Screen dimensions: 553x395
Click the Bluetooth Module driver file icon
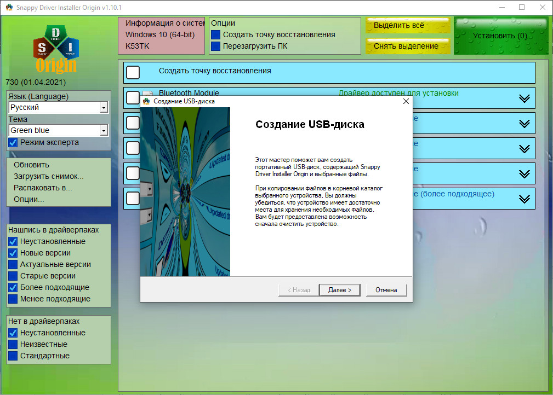(147, 95)
